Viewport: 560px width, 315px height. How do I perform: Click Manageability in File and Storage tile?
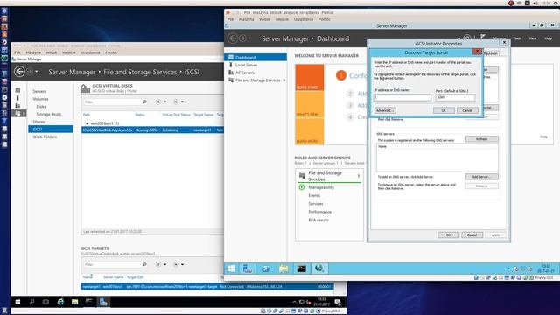(x=321, y=187)
